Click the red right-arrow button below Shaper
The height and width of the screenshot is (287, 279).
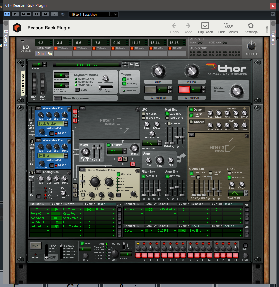tap(133, 164)
